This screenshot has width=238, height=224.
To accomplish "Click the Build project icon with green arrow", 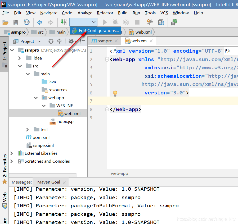I will 64,22.
